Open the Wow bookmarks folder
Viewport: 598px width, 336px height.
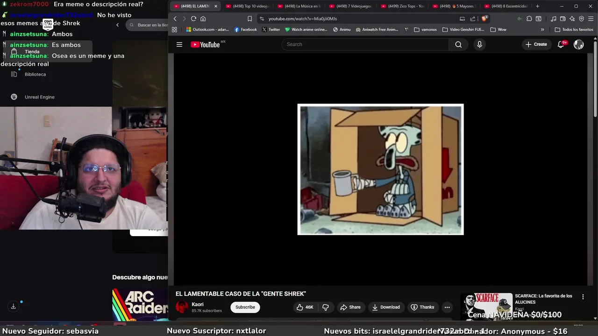pos(498,29)
